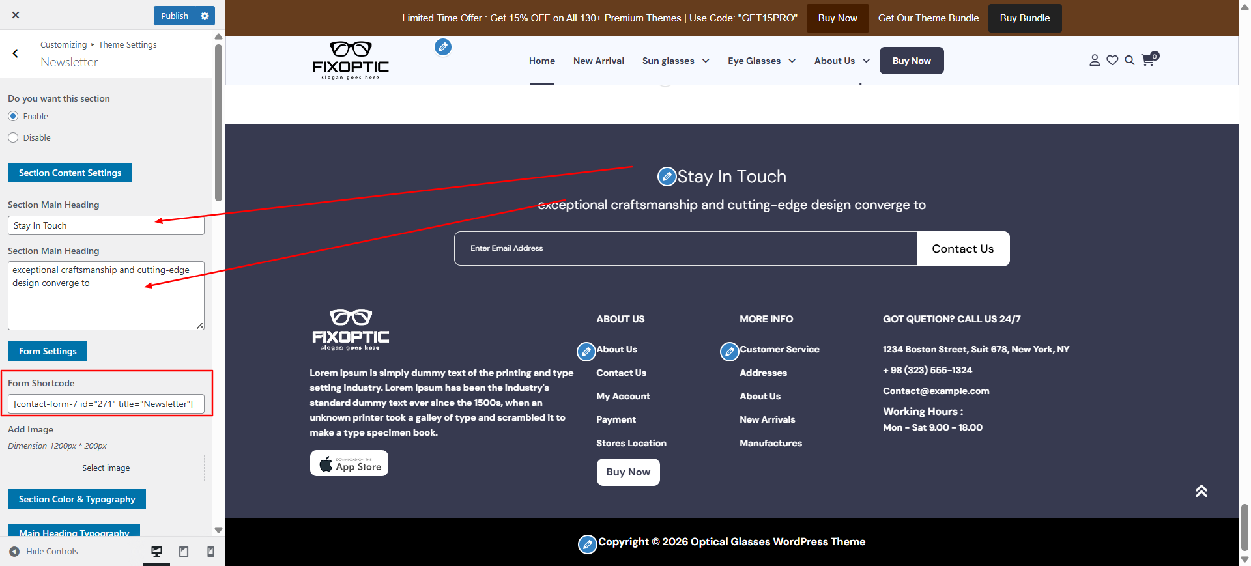Viewport: 1251px width, 566px height.
Task: Open the Stores Location footer link
Action: (x=631, y=443)
